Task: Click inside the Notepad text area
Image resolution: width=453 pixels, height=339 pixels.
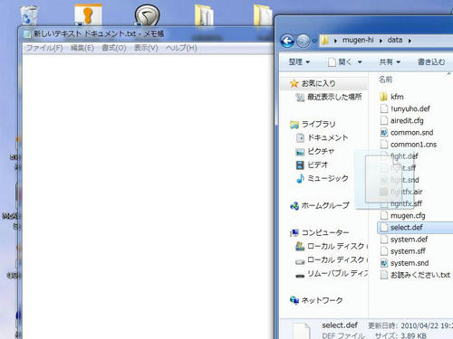Action: (148, 196)
